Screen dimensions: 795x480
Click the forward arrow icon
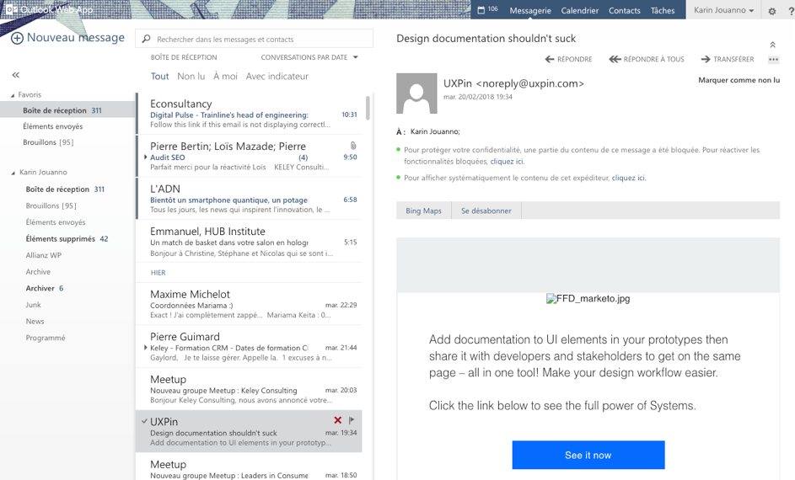706,59
